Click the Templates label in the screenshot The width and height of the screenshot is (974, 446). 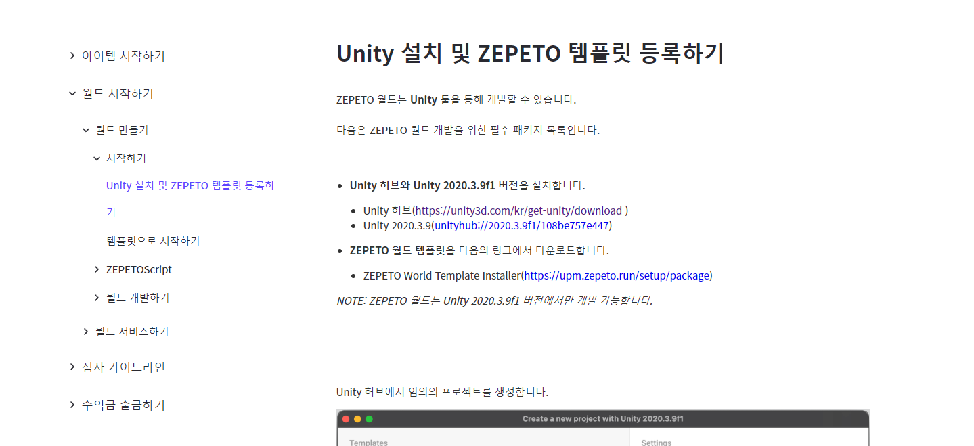[x=368, y=443]
